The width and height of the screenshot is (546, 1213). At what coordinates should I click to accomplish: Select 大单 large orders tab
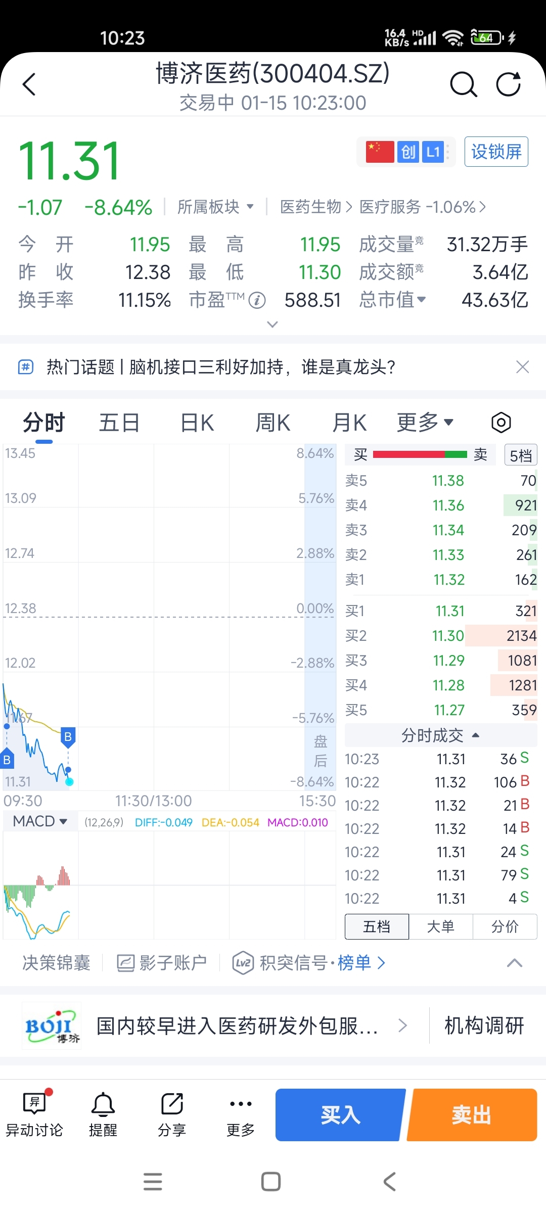coord(441,926)
